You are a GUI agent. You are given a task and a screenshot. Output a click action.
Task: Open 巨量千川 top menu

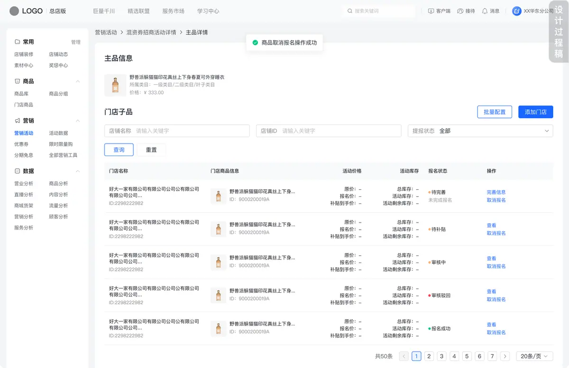pos(104,11)
